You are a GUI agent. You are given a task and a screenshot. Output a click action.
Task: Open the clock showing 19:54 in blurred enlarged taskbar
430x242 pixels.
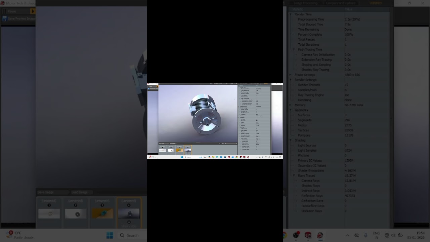click(416, 235)
